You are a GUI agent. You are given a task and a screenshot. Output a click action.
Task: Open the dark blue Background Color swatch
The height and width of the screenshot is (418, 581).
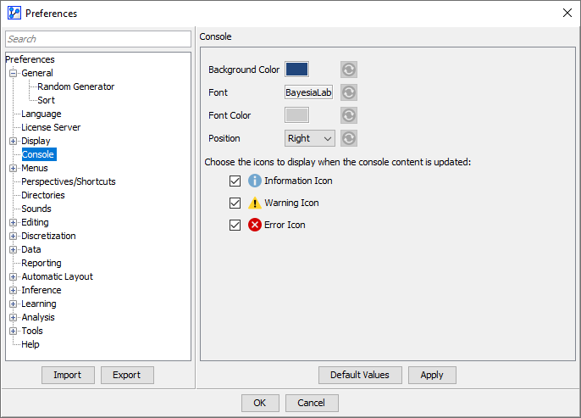point(296,70)
